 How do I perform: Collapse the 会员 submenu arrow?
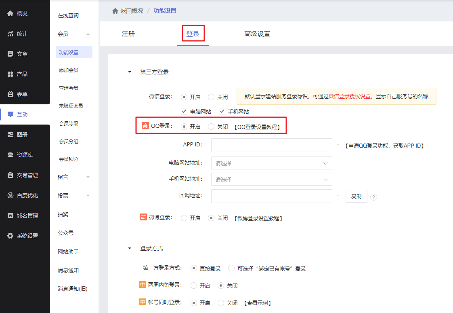88,34
